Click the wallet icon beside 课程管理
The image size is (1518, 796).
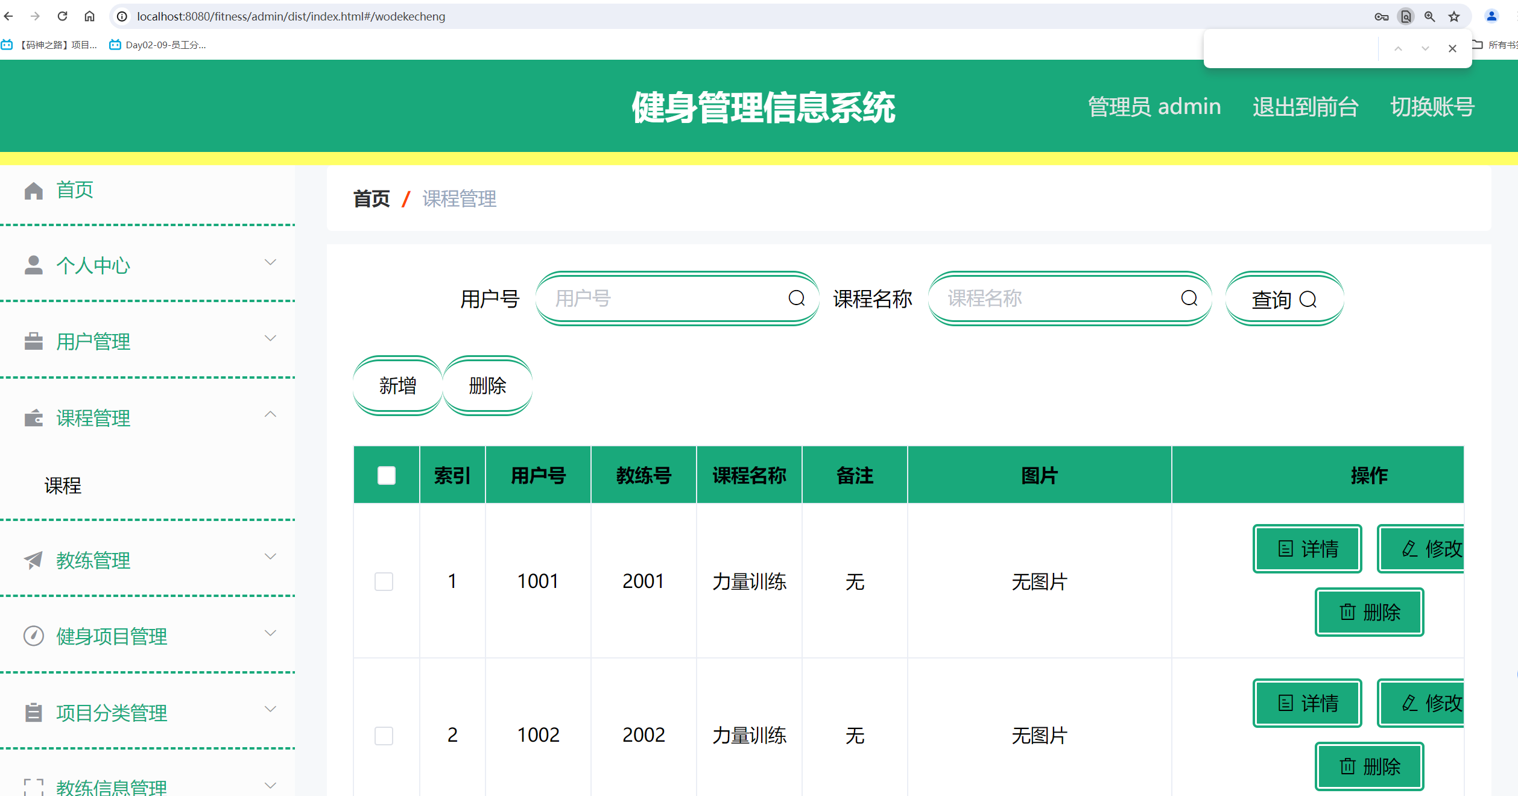pos(33,417)
